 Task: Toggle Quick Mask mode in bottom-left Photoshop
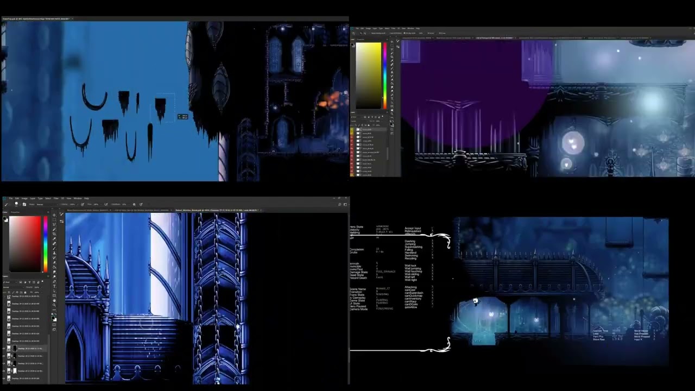54,325
